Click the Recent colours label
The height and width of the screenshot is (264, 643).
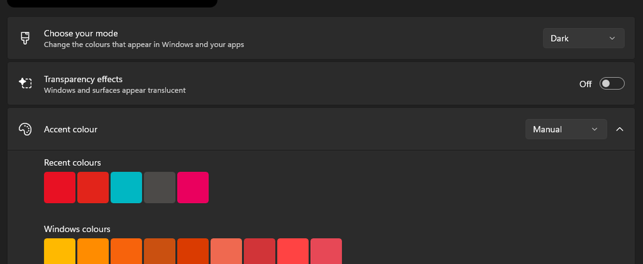point(72,163)
